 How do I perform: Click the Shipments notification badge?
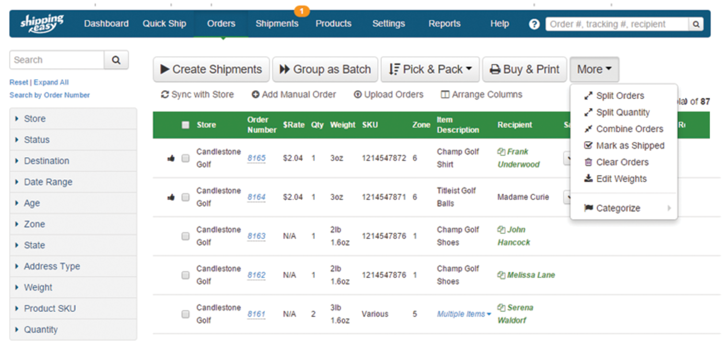pos(302,10)
